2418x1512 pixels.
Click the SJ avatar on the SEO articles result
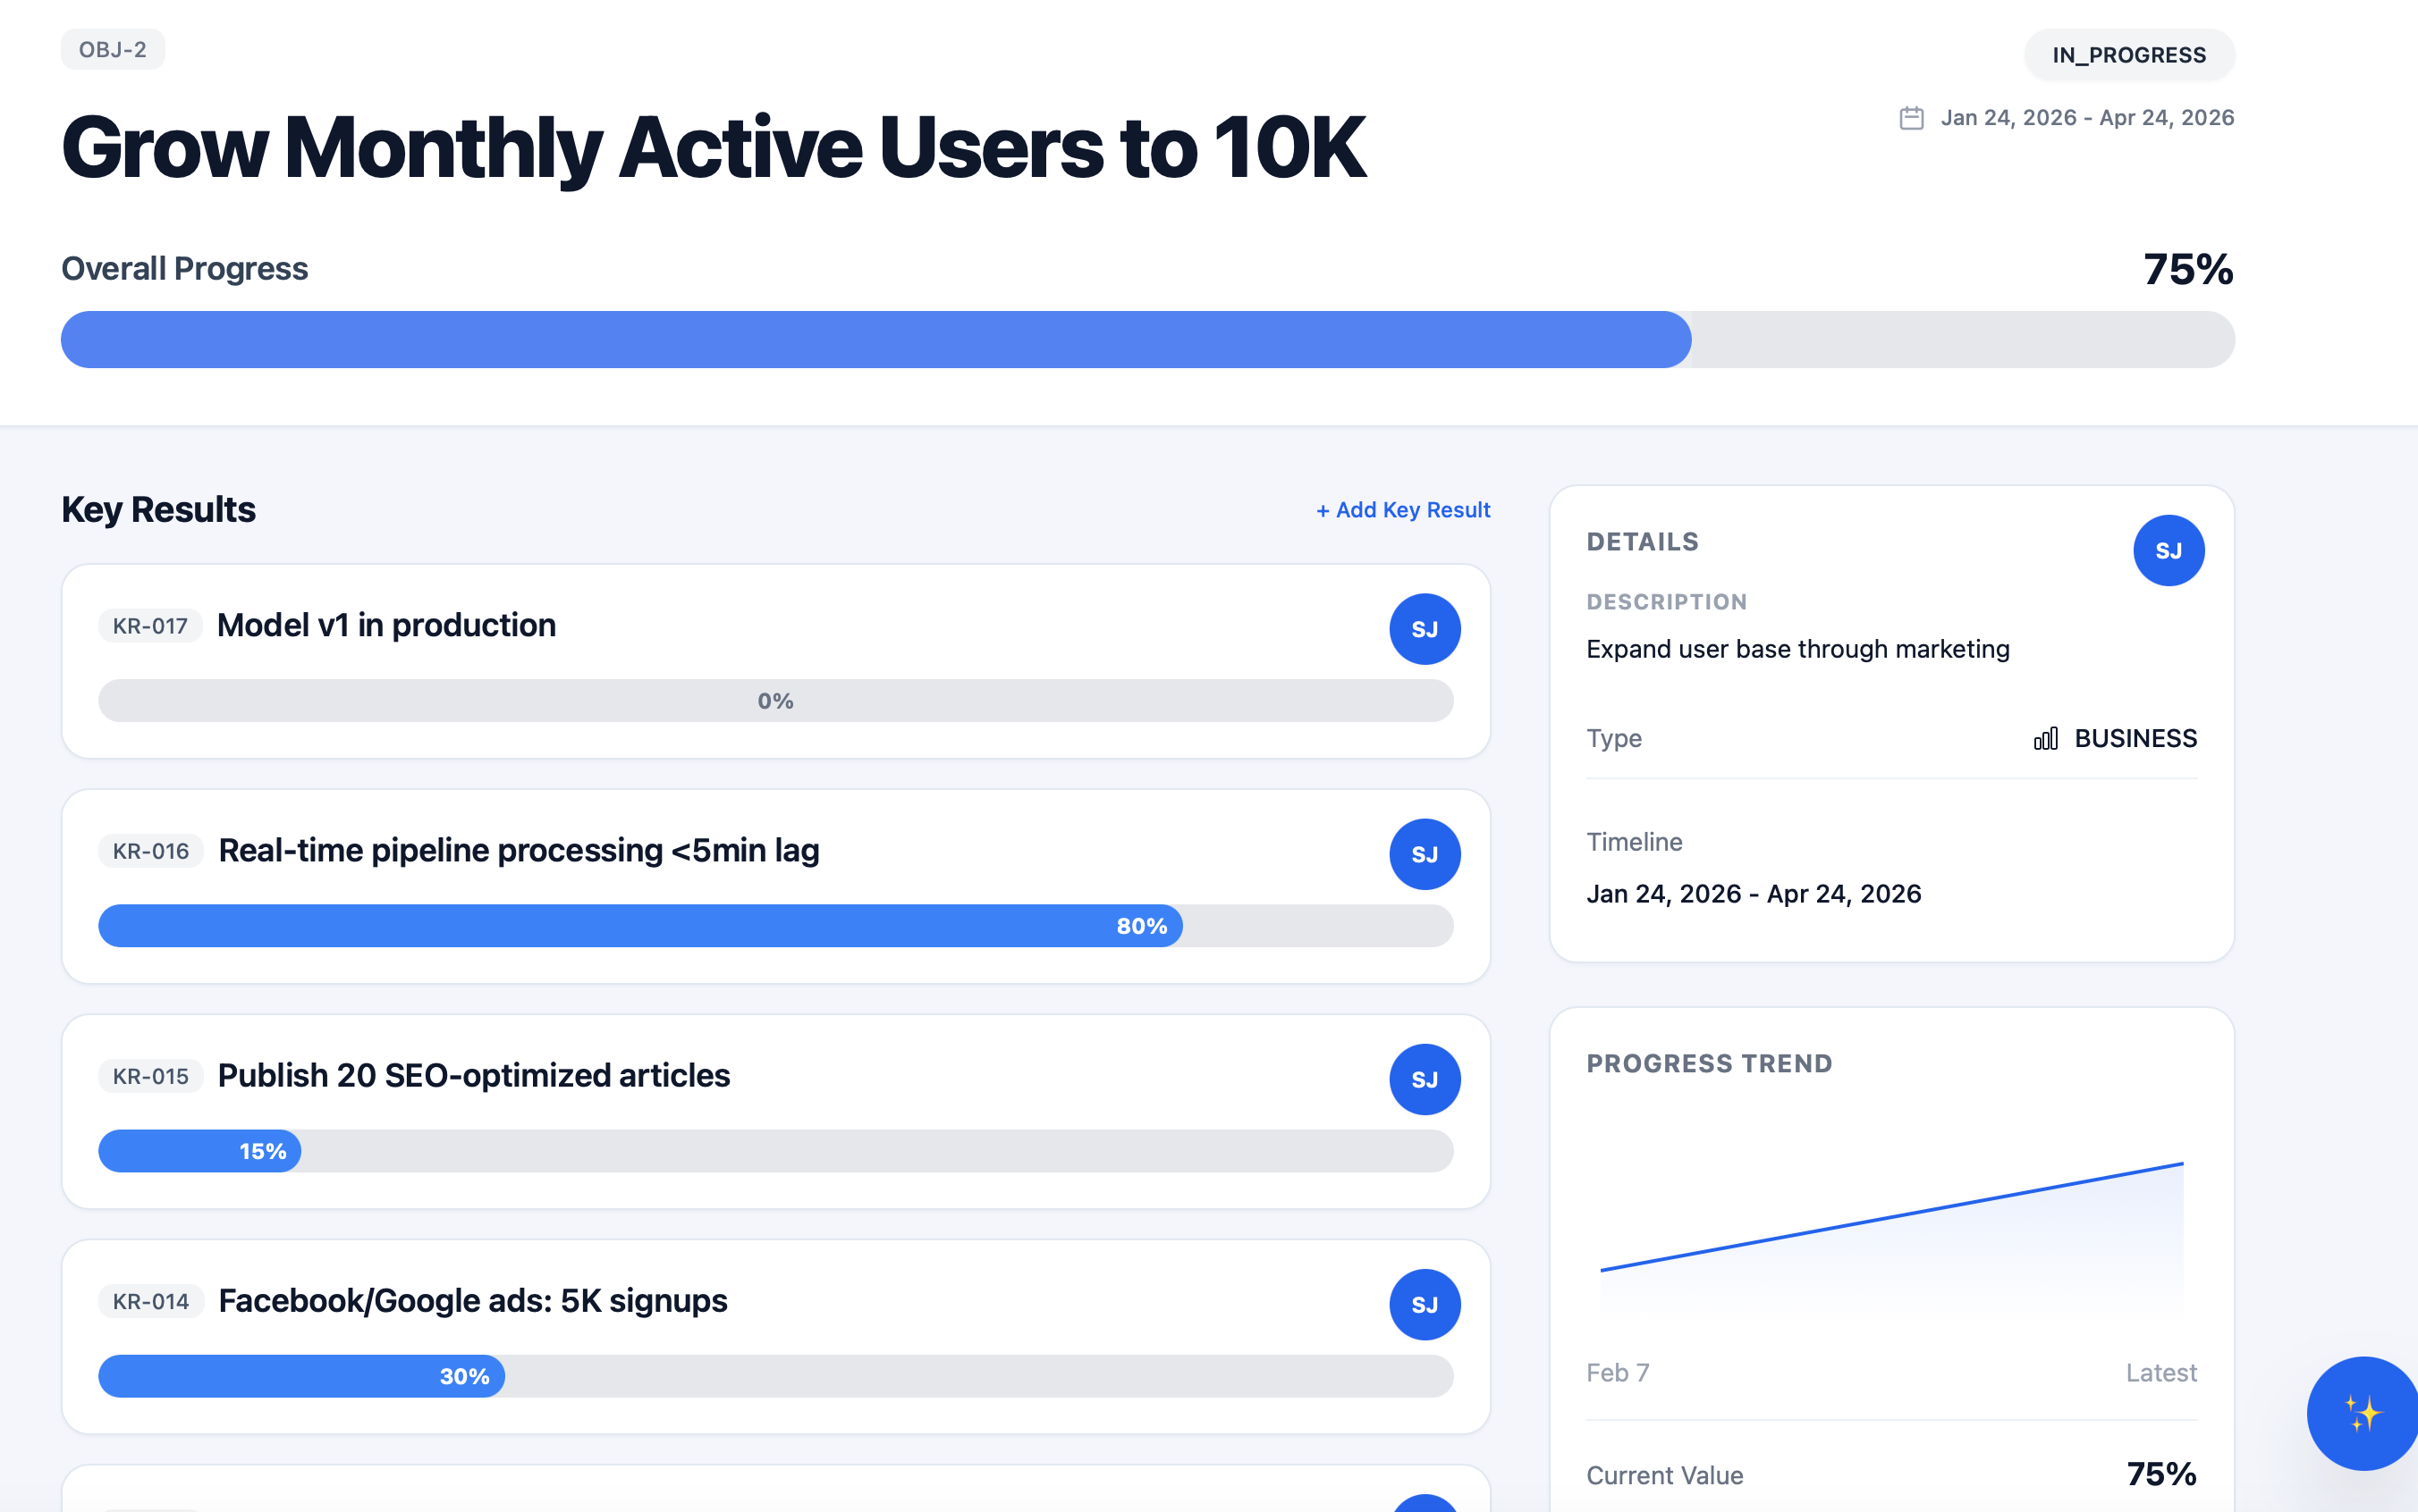point(1425,1079)
